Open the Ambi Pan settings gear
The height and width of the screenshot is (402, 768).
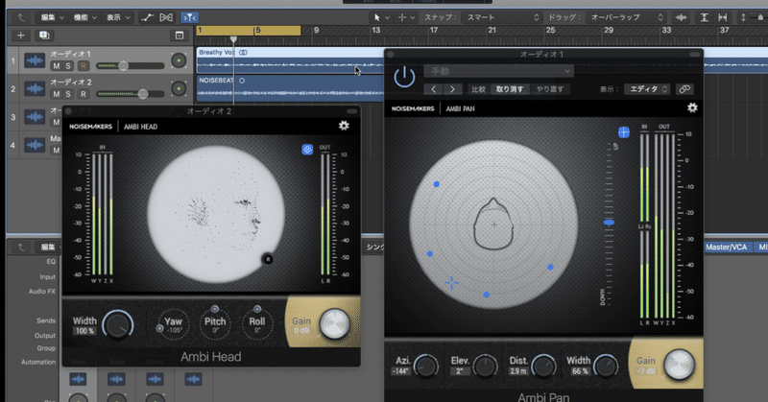pos(692,107)
